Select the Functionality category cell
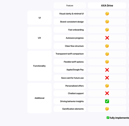This screenshot has height=126, width=129. [40, 66]
